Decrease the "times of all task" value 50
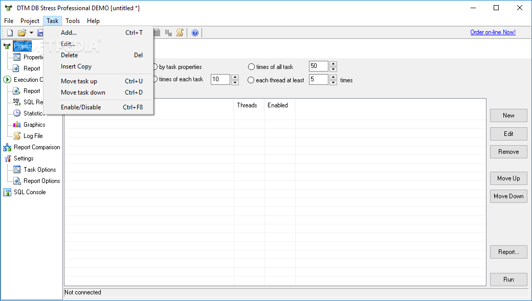The height and width of the screenshot is (301, 532). [x=333, y=69]
